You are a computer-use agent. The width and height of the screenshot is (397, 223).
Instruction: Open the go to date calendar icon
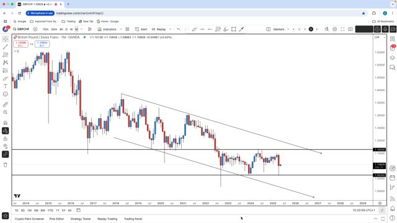[78, 211]
